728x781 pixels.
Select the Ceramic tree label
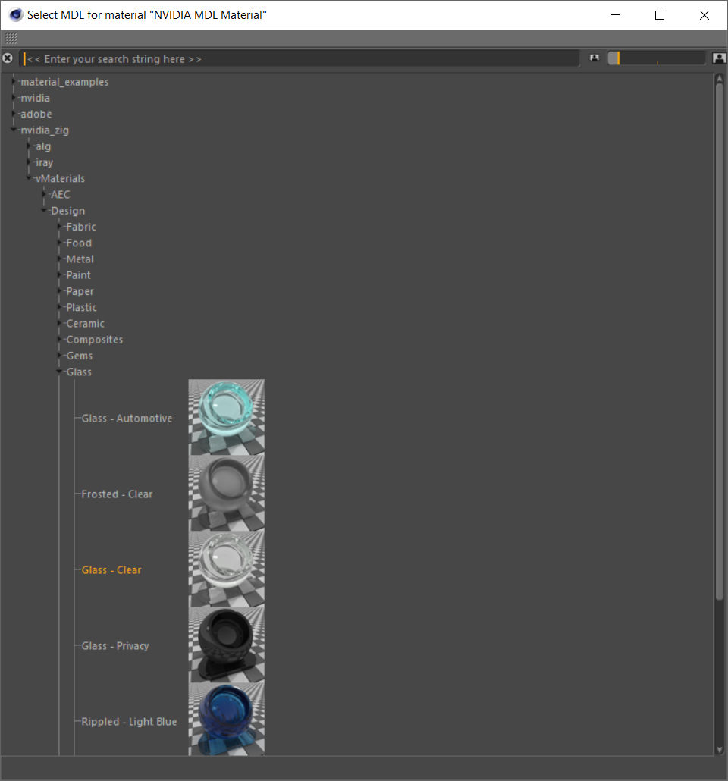[85, 323]
